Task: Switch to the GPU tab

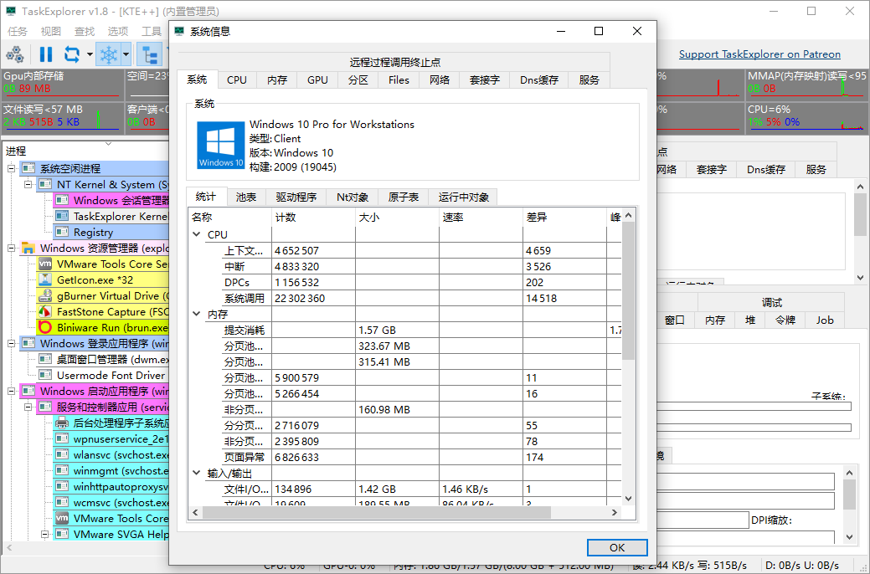Action: coord(317,79)
